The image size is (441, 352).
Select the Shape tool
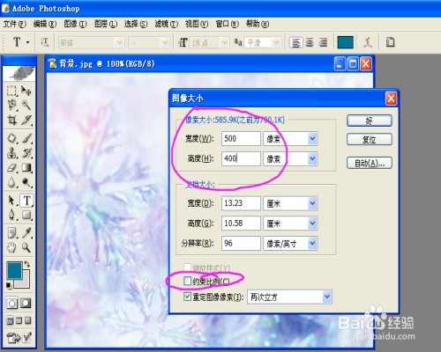pos(26,215)
